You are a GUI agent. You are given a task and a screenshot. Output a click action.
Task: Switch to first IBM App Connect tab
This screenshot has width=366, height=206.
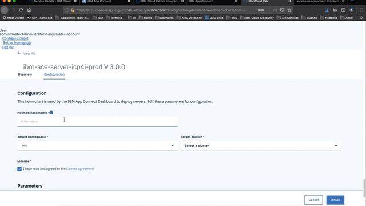[x=106, y=1]
